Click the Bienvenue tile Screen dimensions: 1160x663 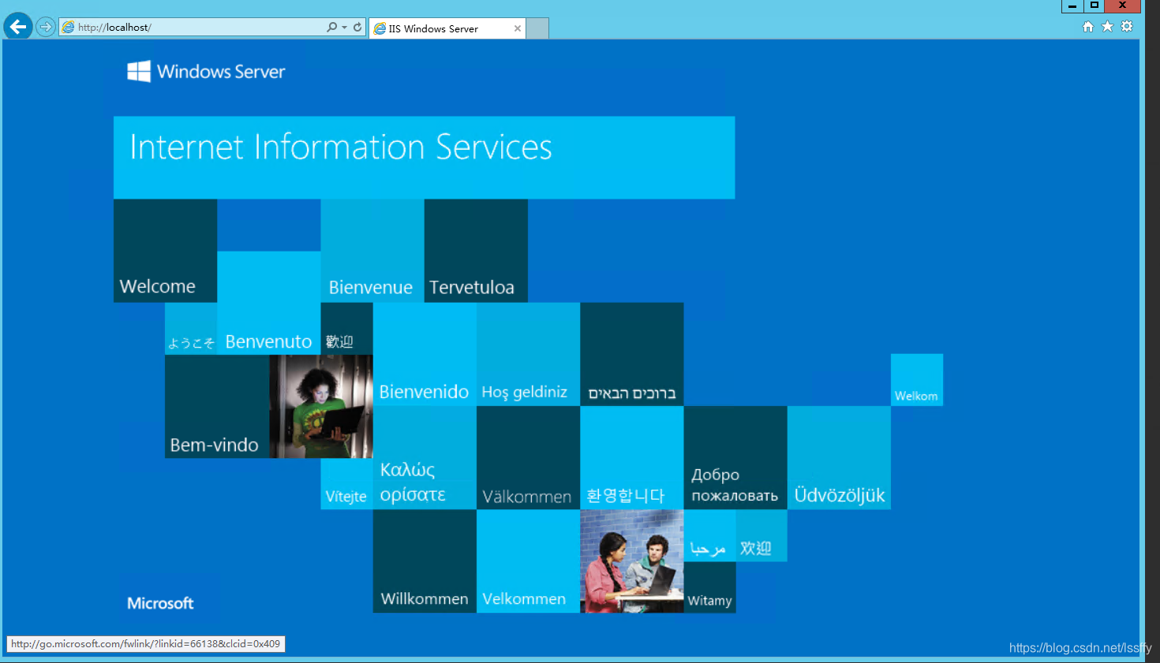tap(372, 251)
